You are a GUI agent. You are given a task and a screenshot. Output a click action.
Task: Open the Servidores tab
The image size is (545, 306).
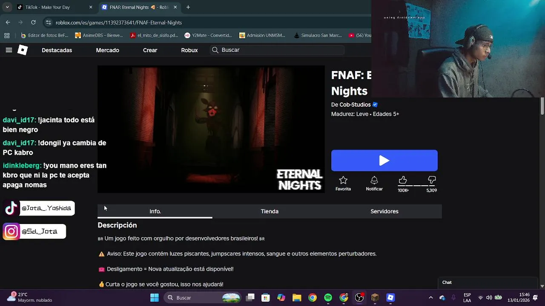[384, 211]
